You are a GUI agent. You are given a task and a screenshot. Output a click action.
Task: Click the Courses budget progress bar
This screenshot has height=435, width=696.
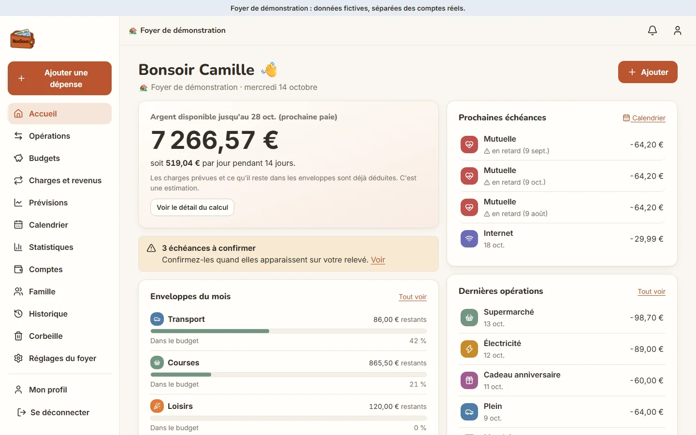click(x=289, y=375)
